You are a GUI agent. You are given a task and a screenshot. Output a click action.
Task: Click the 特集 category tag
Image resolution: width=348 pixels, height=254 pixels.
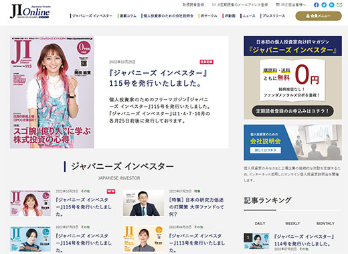click(x=197, y=192)
